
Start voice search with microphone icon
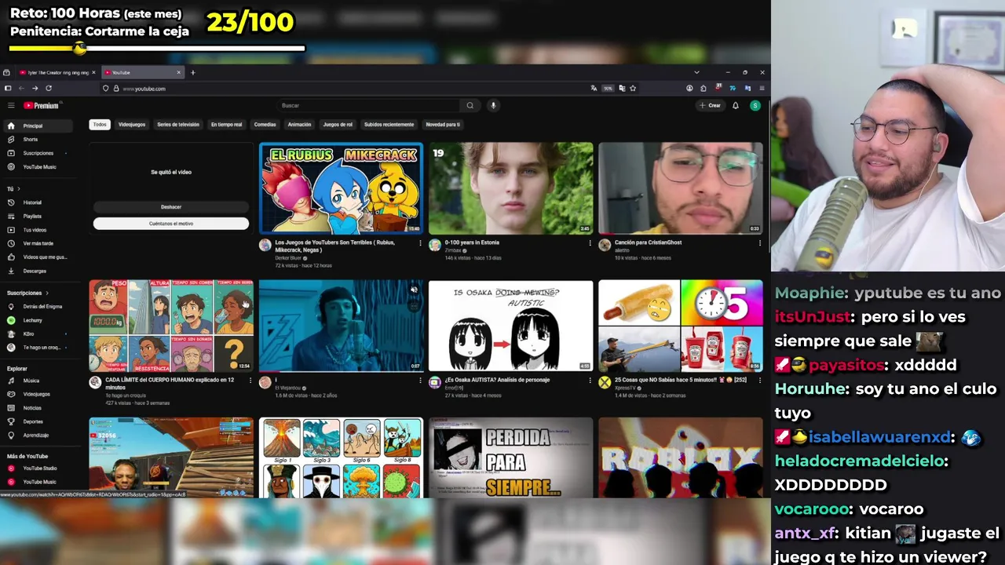493,105
